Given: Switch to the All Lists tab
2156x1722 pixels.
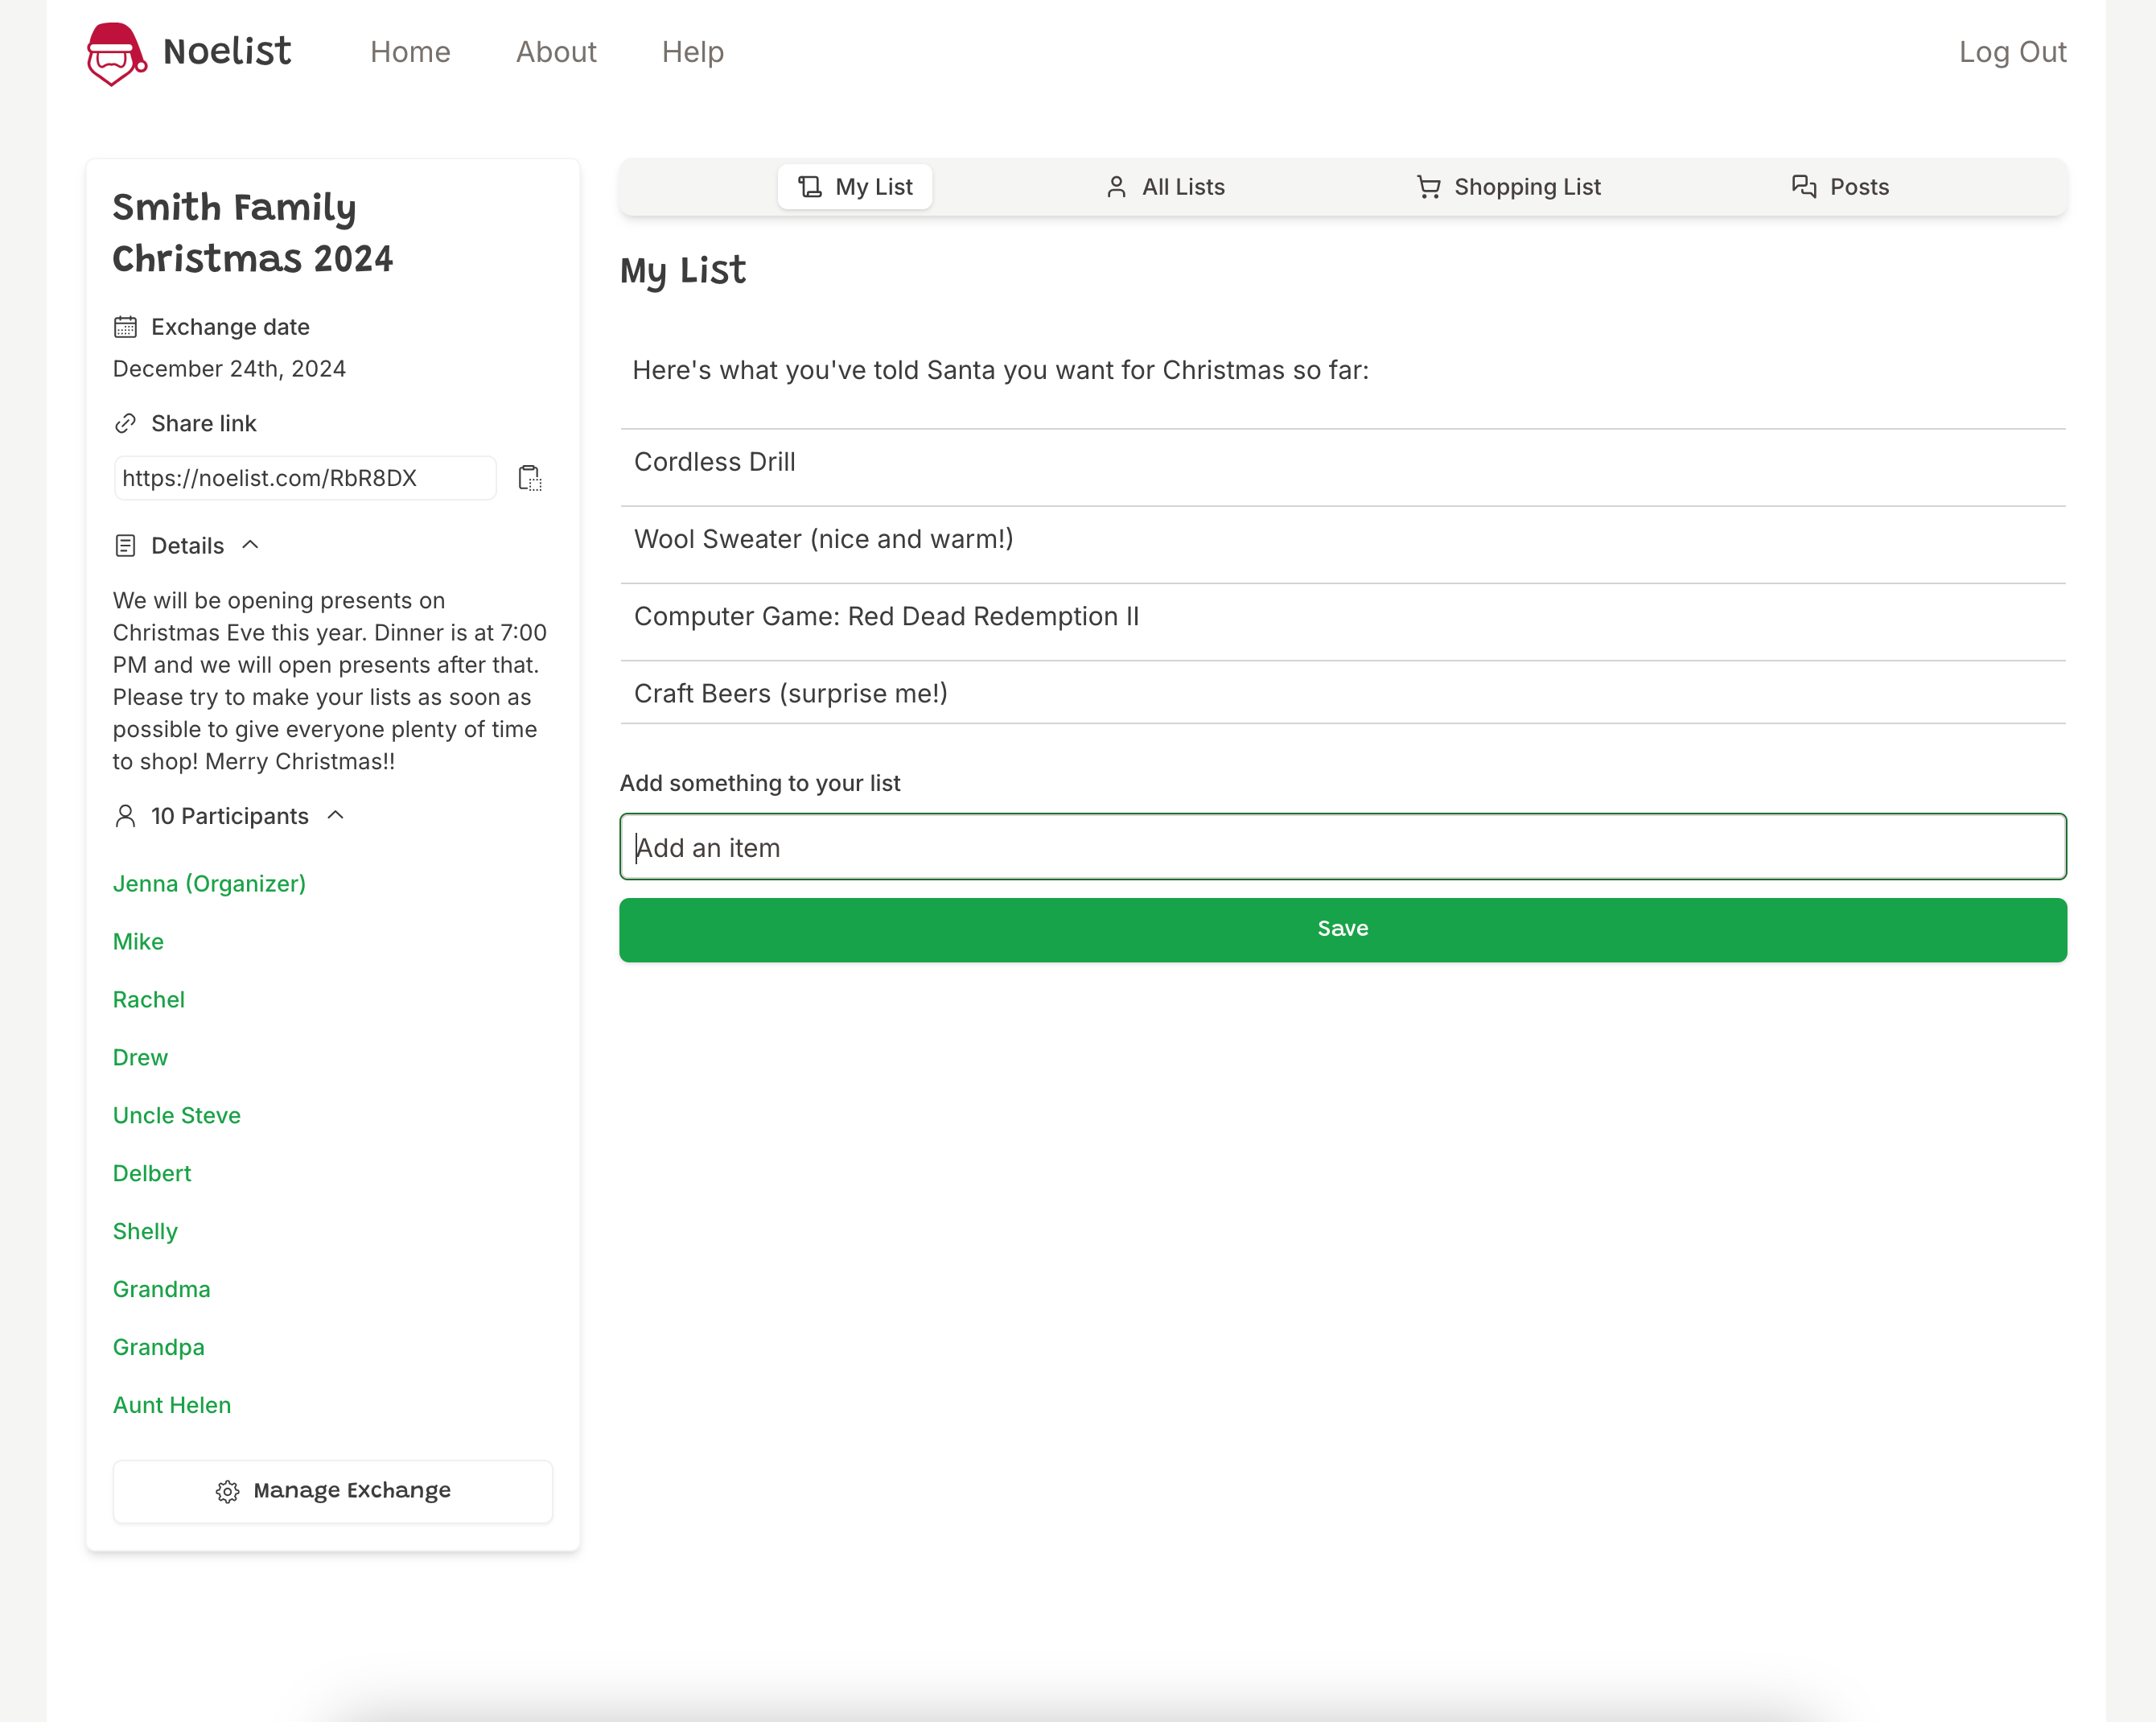Looking at the screenshot, I should click(x=1165, y=187).
